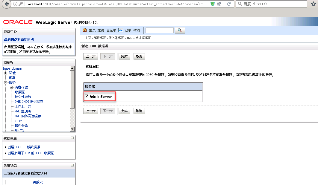
Task: Open the base_domain tree root
Action: [13, 68]
